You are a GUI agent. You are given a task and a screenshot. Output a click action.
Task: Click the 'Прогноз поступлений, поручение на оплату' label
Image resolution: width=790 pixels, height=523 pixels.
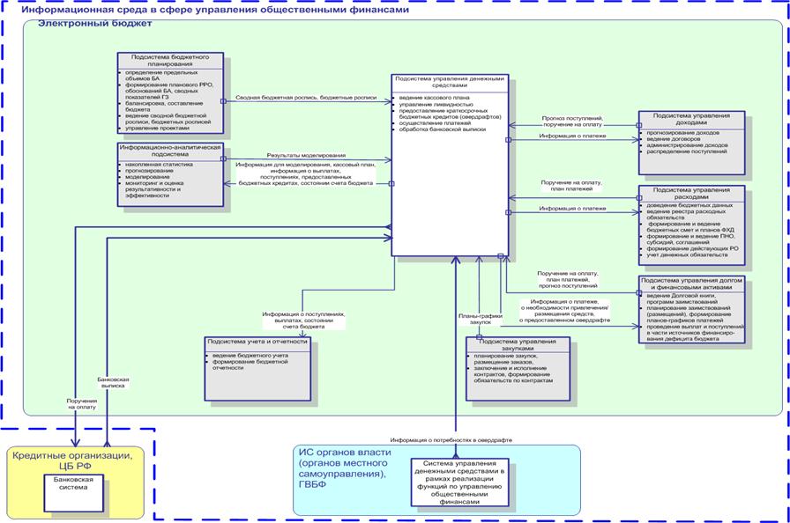pyautogui.click(x=571, y=121)
